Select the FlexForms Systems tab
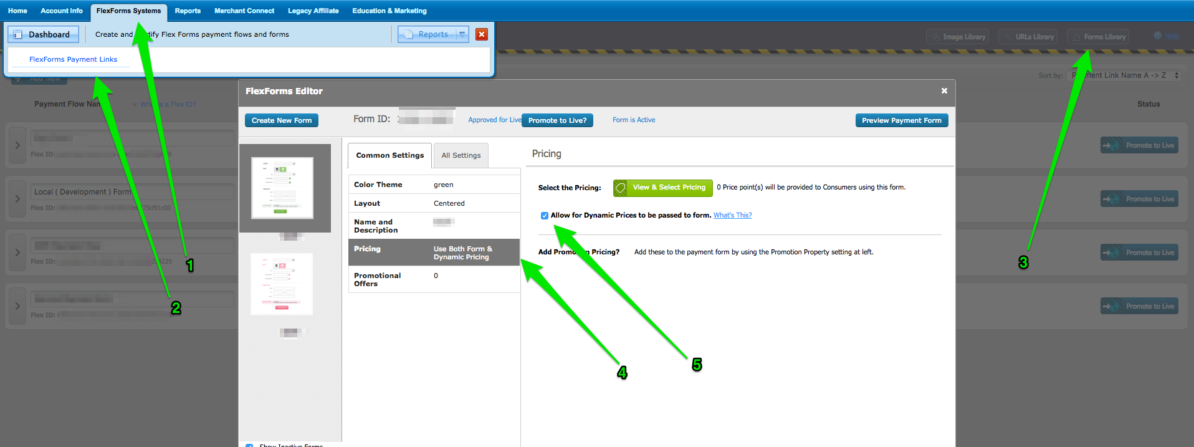This screenshot has height=447, width=1194. tap(128, 11)
